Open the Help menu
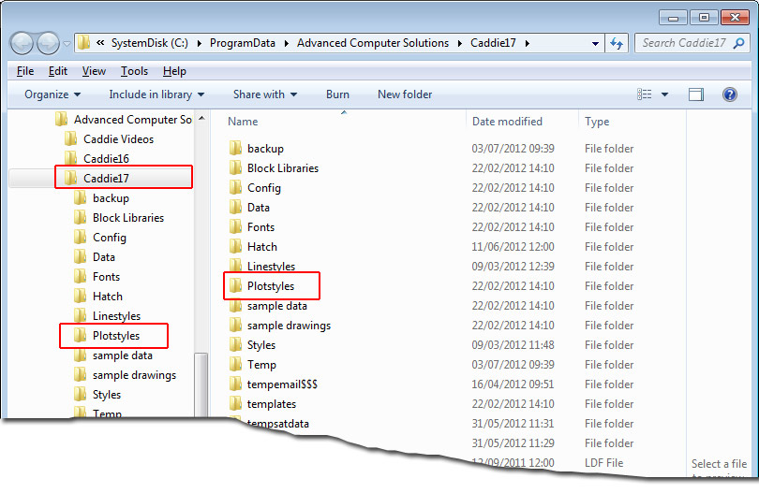Viewport: 759px width, 493px height. tap(174, 71)
